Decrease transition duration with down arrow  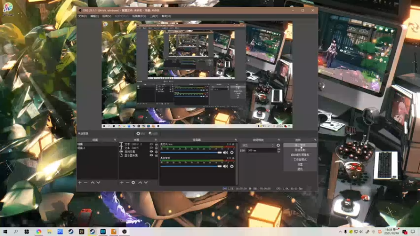pos(279,152)
